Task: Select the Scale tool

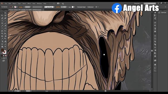Action: pyautogui.click(x=5, y=28)
